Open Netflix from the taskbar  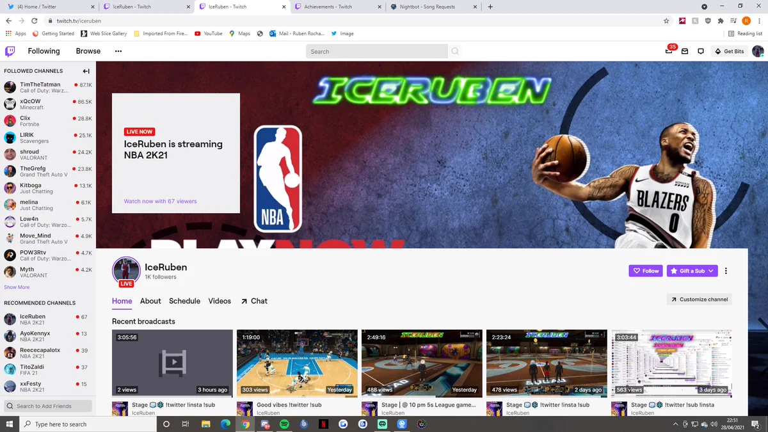point(324,424)
